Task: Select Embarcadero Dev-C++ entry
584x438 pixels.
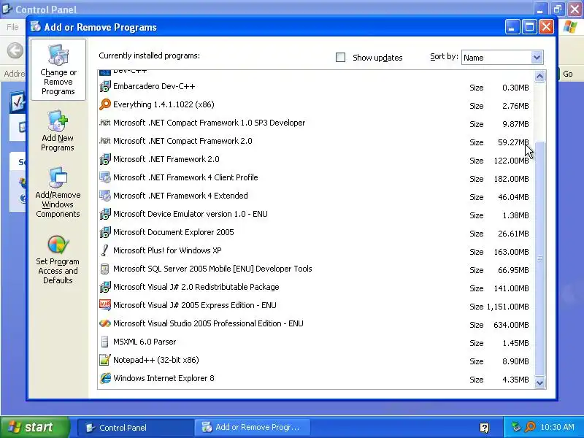Action: tap(316, 87)
